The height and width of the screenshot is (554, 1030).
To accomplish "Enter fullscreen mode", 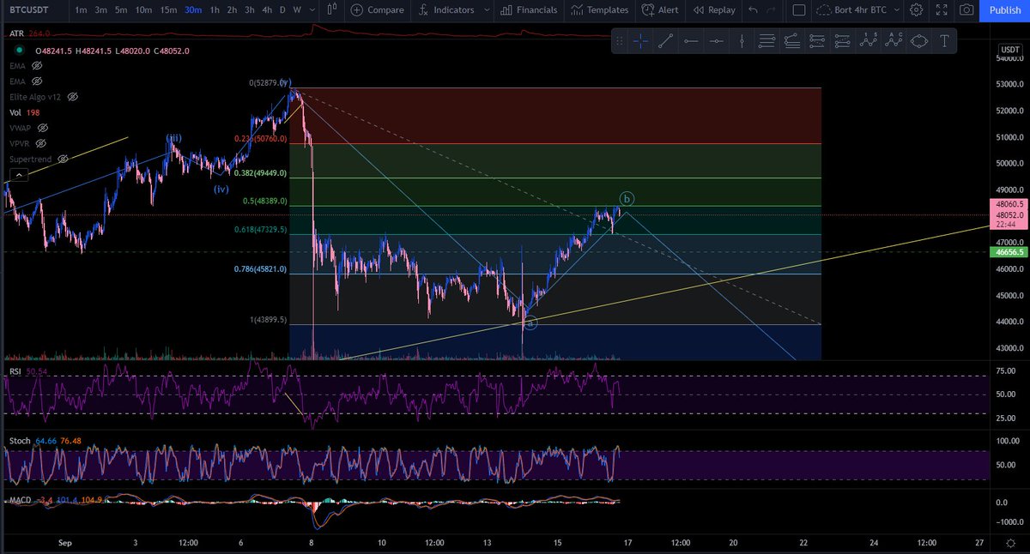I will coord(942,10).
